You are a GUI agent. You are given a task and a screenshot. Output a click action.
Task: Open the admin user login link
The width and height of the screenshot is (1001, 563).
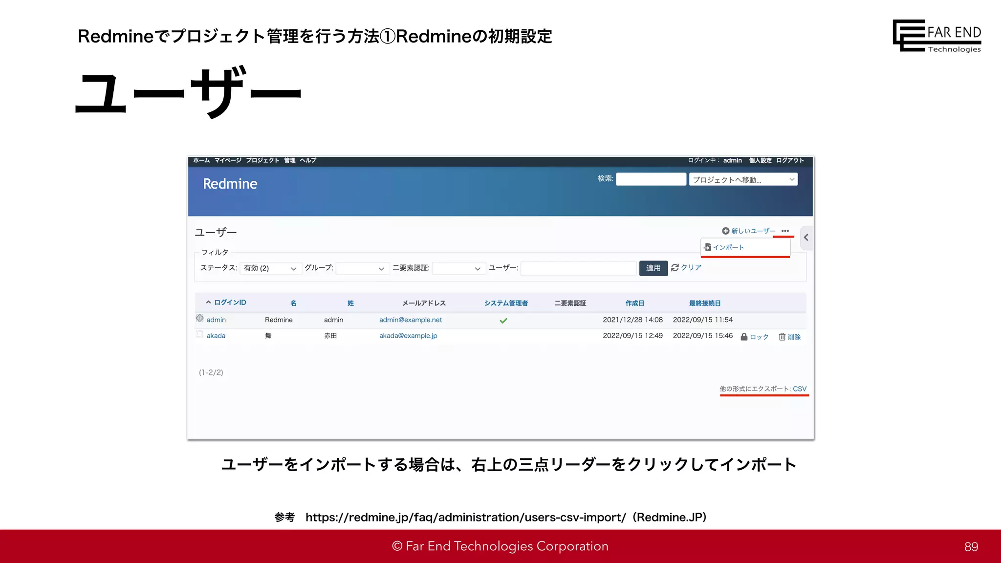(216, 320)
